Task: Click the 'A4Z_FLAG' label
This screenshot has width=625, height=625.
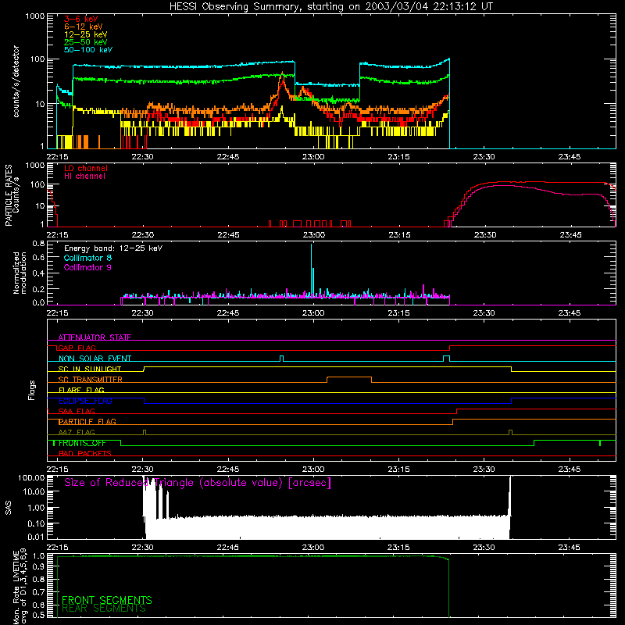Action: click(77, 433)
